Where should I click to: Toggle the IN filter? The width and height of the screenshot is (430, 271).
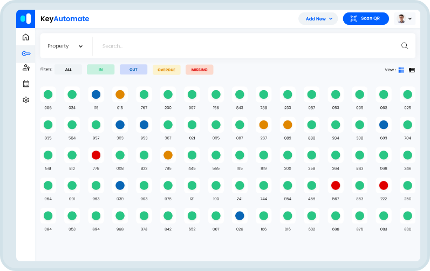tap(100, 70)
